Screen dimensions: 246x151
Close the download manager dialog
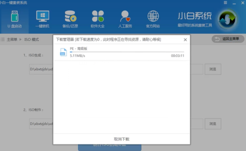(x=185, y=40)
